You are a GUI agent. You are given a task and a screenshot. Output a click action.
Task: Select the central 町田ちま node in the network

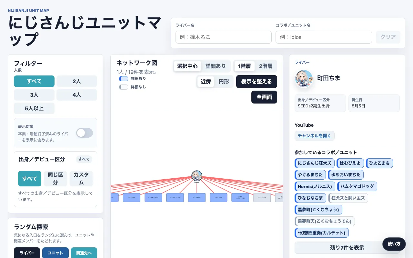(x=197, y=176)
